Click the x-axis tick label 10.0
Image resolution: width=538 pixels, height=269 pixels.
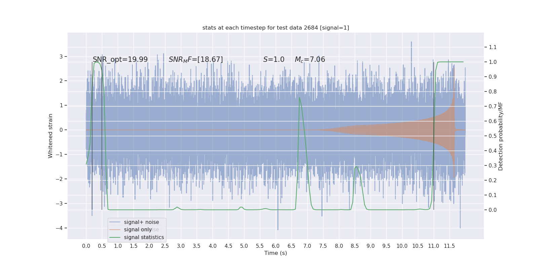pos(402,246)
